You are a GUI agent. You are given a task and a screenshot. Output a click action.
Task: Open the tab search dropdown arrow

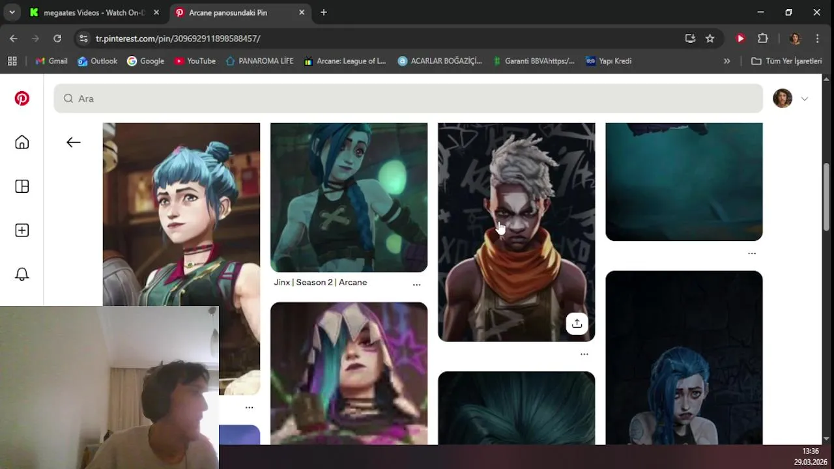tap(12, 12)
